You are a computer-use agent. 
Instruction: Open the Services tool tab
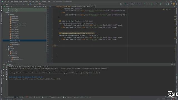pyautogui.click(x=44, y=97)
